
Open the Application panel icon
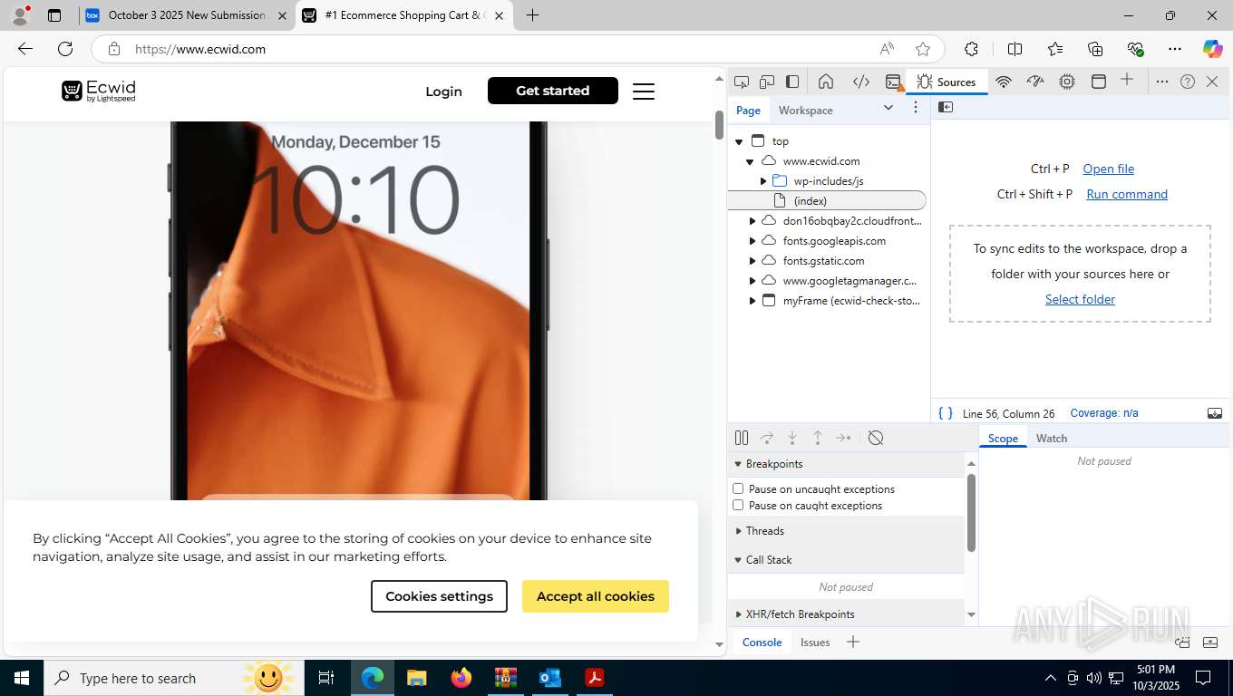click(x=1099, y=82)
